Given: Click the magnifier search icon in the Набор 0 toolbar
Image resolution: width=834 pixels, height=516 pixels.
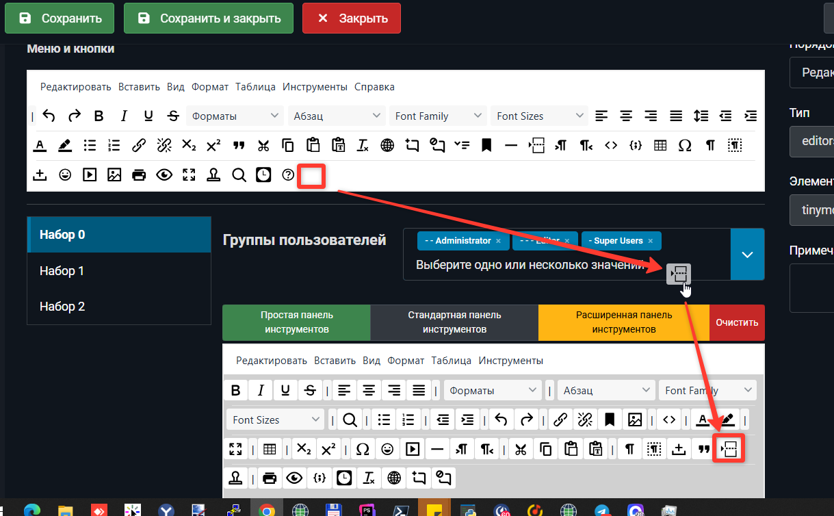Looking at the screenshot, I should pos(350,420).
